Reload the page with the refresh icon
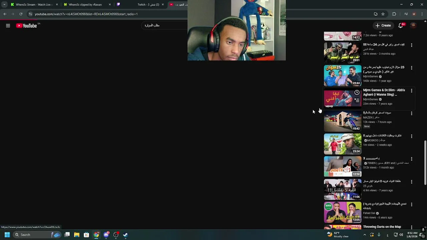Image resolution: width=427 pixels, height=240 pixels. tap(21, 14)
